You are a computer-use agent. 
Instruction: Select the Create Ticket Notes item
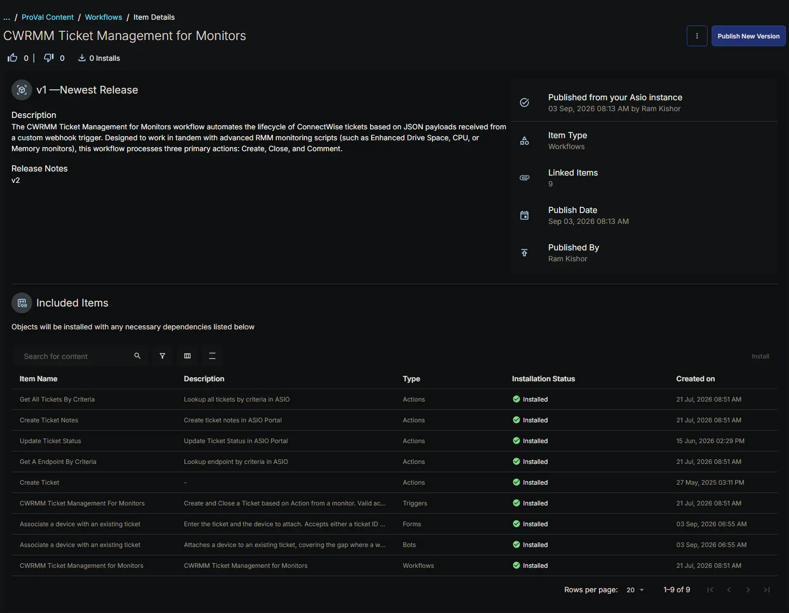49,420
